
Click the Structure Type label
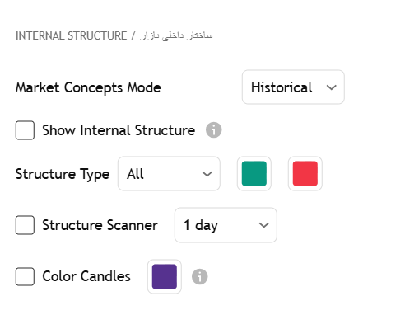pyautogui.click(x=63, y=174)
